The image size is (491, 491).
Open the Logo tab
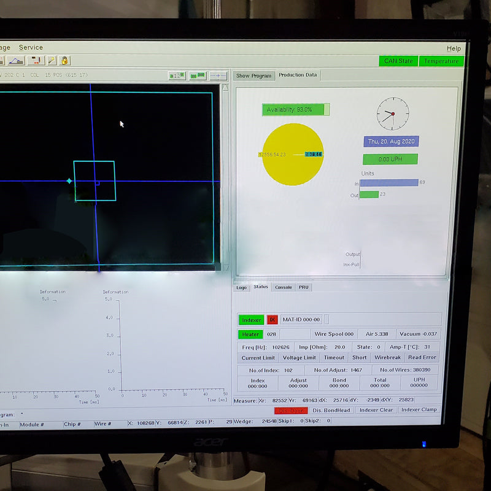tap(241, 287)
